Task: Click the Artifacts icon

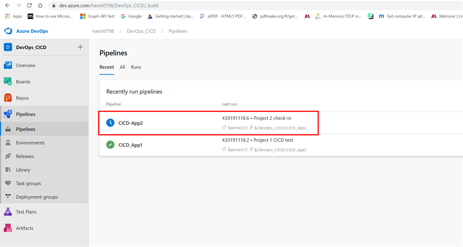Action: point(8,228)
